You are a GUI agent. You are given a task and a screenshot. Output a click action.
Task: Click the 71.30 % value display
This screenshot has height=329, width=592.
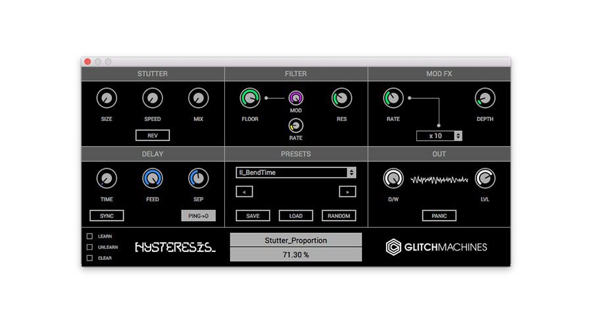[x=295, y=255]
